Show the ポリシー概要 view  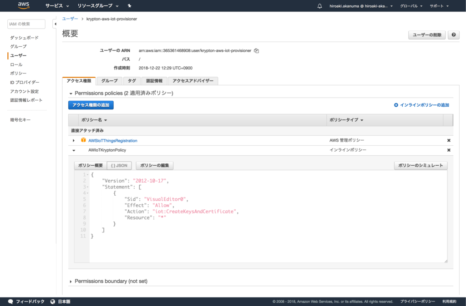tap(91, 165)
